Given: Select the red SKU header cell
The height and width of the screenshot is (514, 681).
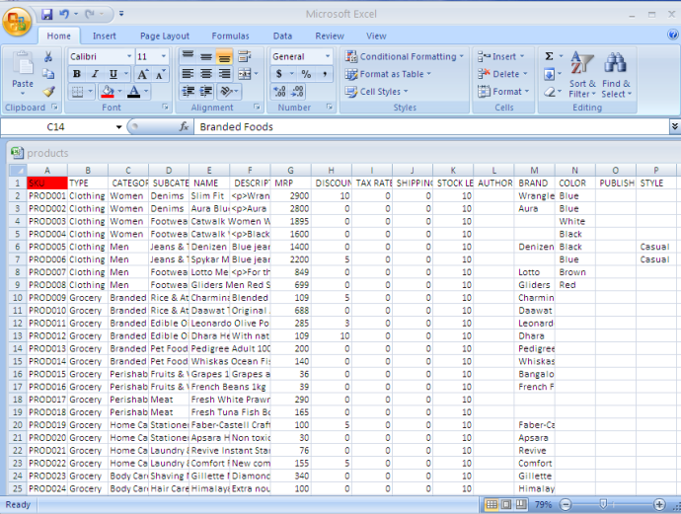Looking at the screenshot, I should (x=47, y=184).
